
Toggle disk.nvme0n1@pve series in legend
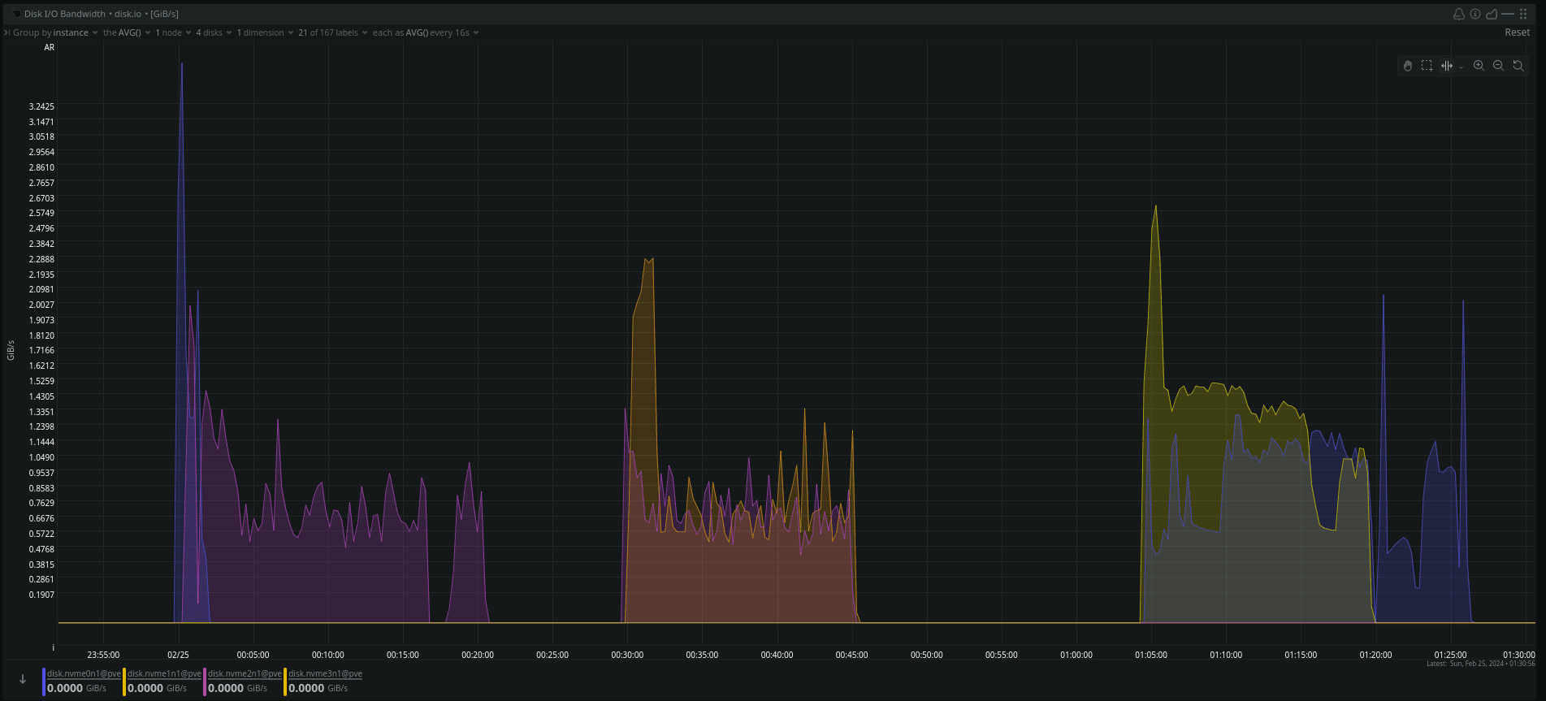tap(84, 673)
